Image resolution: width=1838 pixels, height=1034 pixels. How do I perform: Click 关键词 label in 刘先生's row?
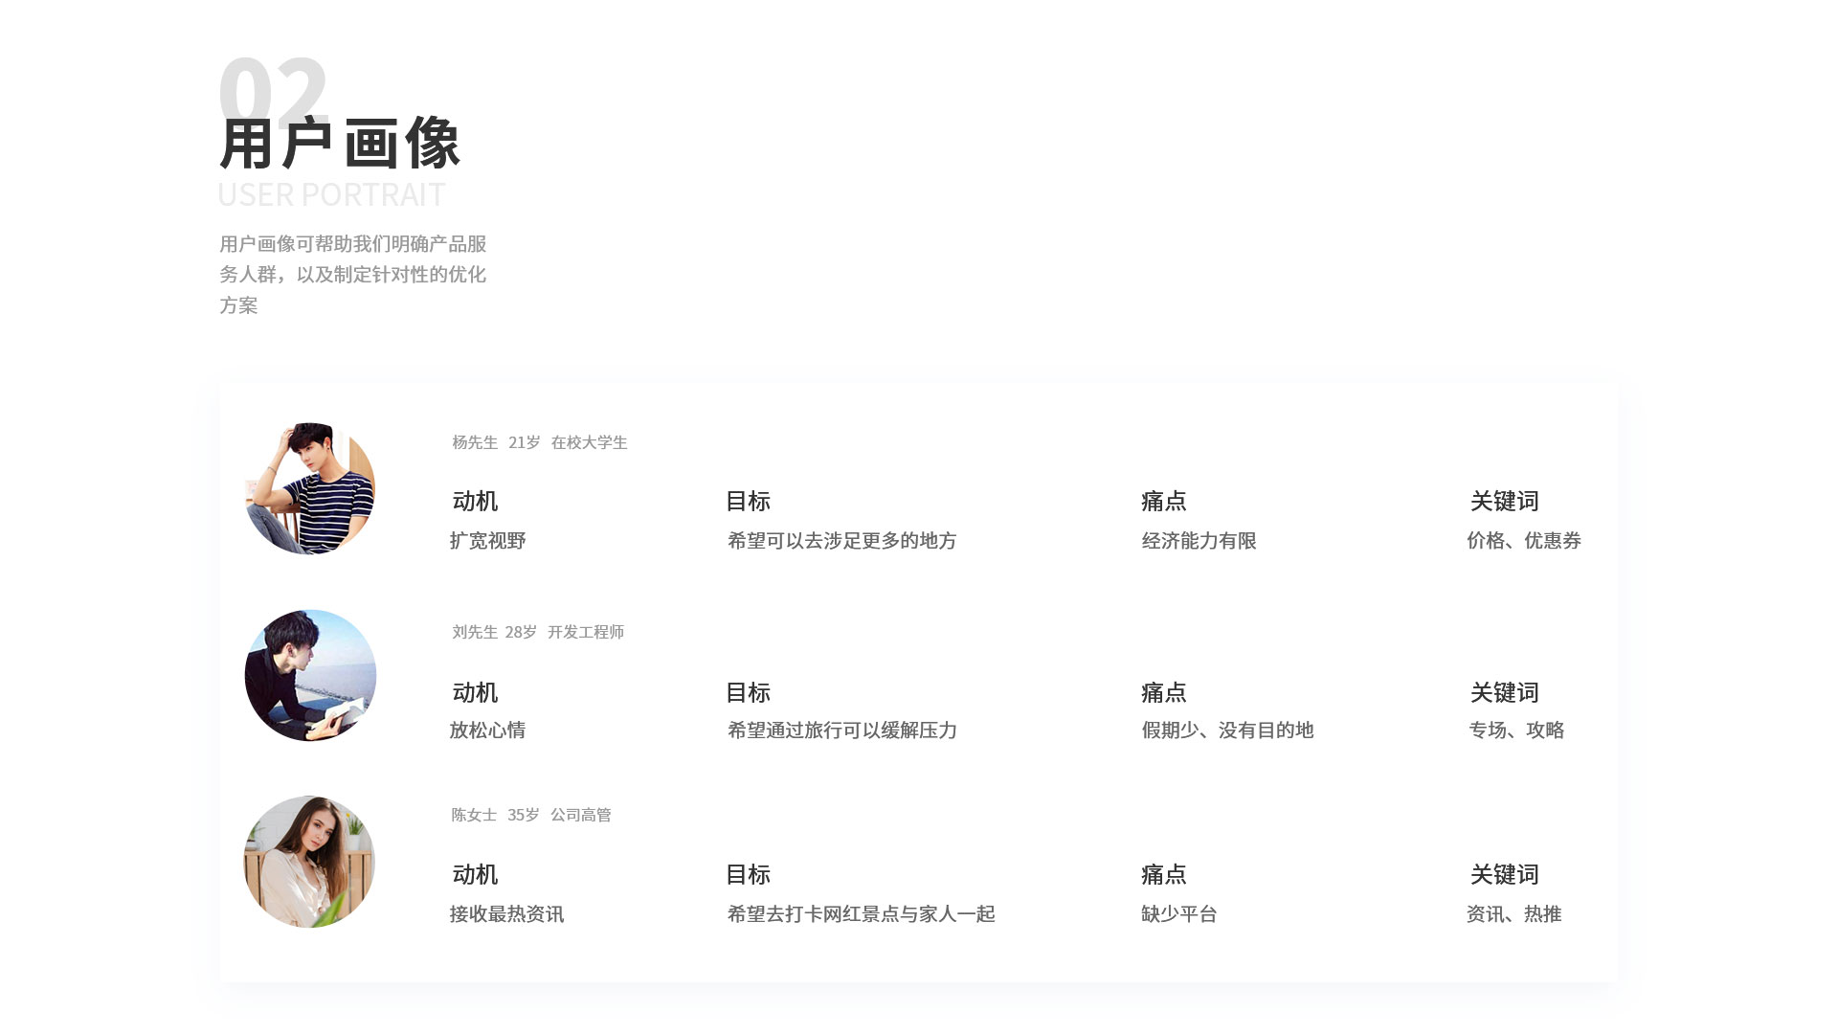[1505, 692]
